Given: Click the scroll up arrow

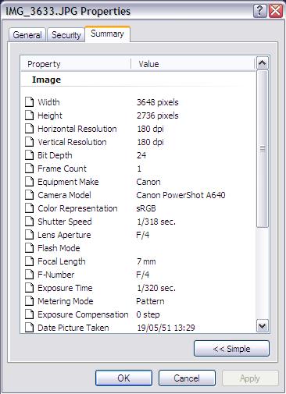Looking at the screenshot, I should click(x=262, y=63).
